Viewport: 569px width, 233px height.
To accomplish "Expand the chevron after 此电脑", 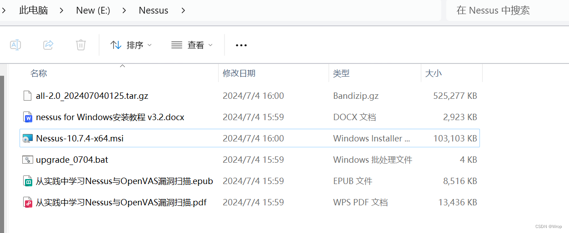I will pos(62,10).
